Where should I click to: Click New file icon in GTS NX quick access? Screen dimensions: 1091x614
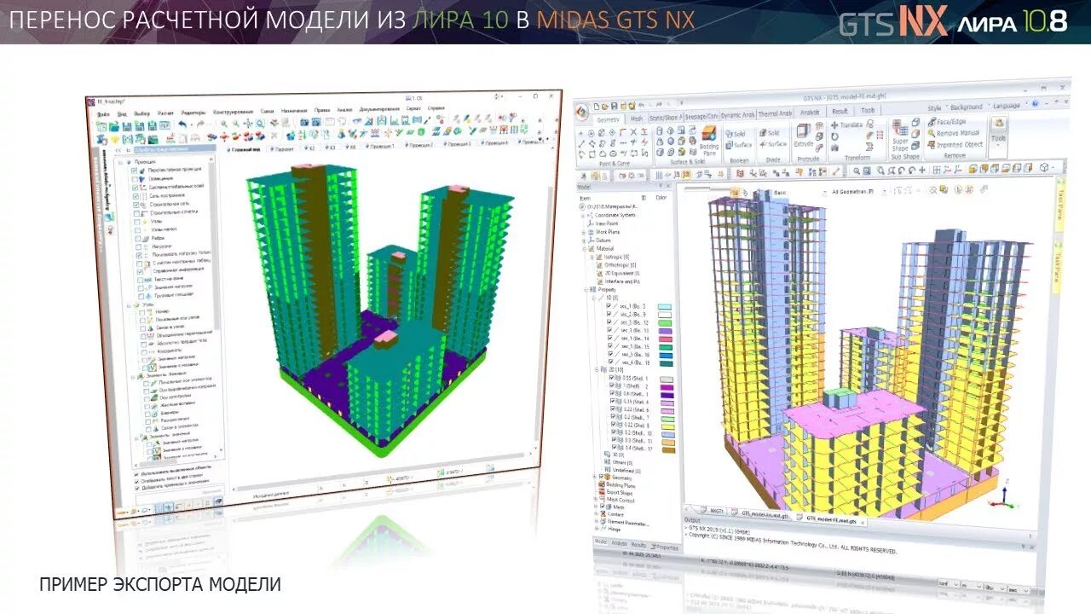click(x=597, y=106)
